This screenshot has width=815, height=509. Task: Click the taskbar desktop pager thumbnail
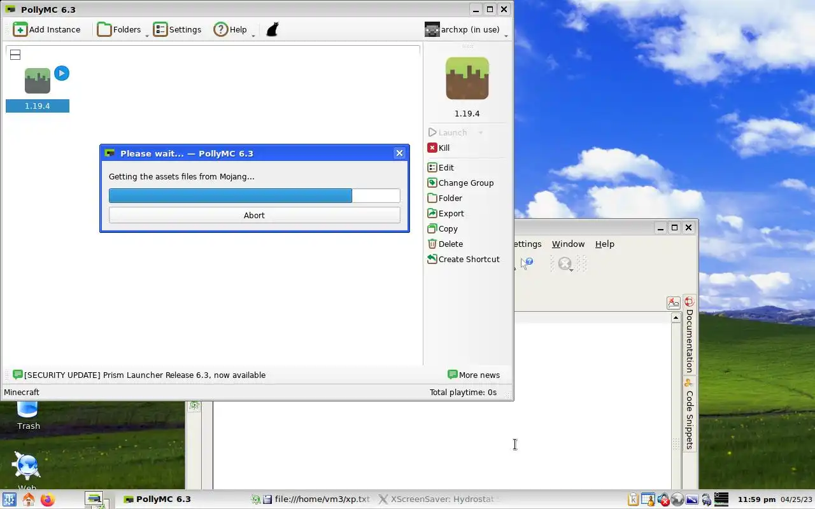pos(94,499)
